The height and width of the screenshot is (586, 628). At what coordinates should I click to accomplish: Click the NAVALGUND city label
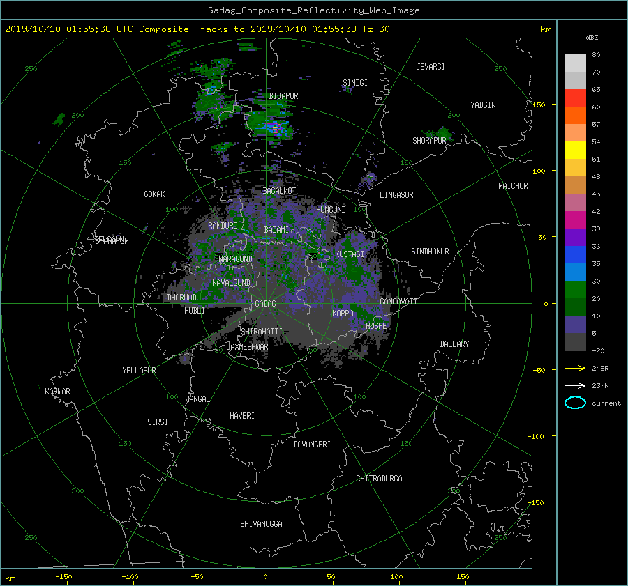pos(231,283)
